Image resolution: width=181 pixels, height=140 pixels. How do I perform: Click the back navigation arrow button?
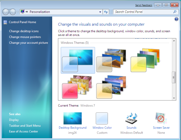pos(5,12)
